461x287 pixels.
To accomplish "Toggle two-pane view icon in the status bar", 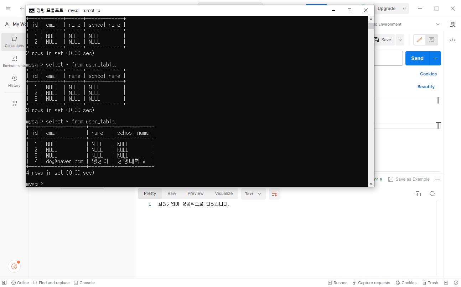I will pyautogui.click(x=446, y=283).
